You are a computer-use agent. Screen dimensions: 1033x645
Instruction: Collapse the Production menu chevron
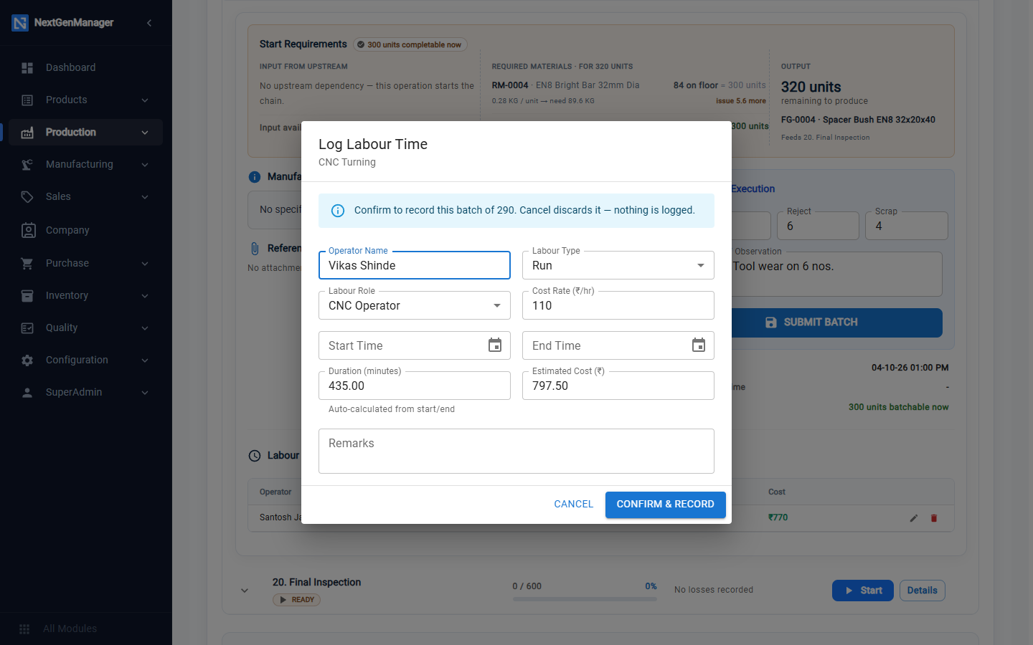[145, 133]
